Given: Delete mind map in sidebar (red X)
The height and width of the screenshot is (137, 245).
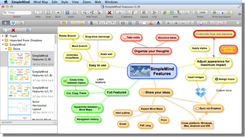Looking at the screenshot, I should (13, 30).
